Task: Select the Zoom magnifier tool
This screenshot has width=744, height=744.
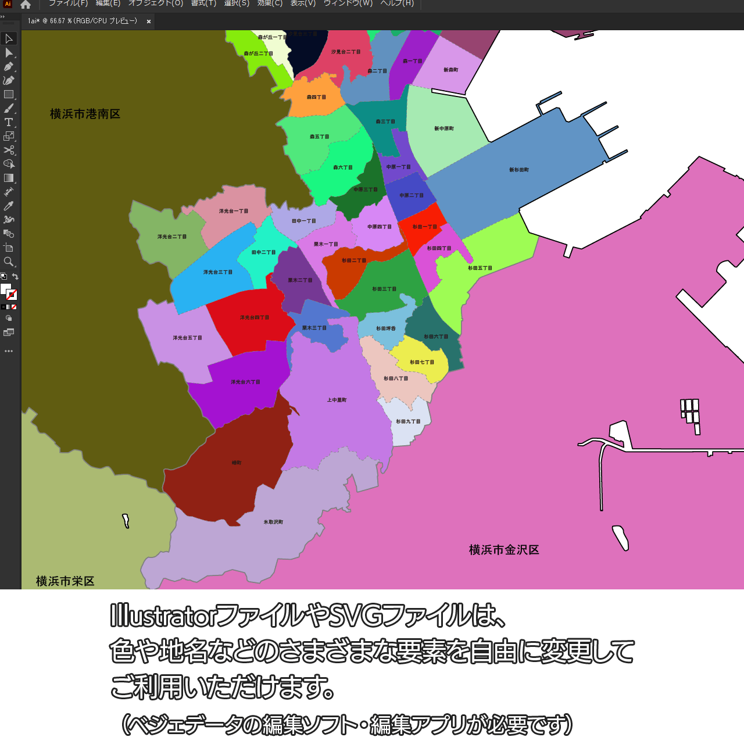Action: coord(9,262)
